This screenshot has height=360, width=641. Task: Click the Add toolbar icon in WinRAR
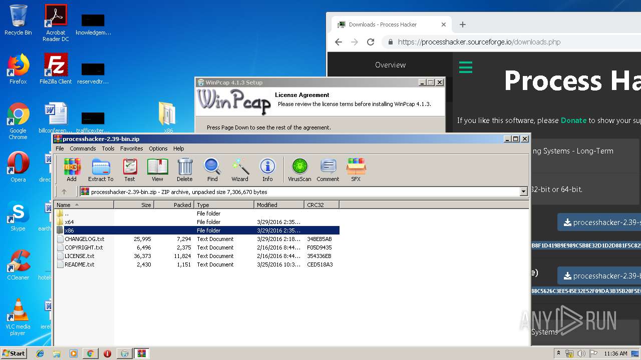coord(72,169)
